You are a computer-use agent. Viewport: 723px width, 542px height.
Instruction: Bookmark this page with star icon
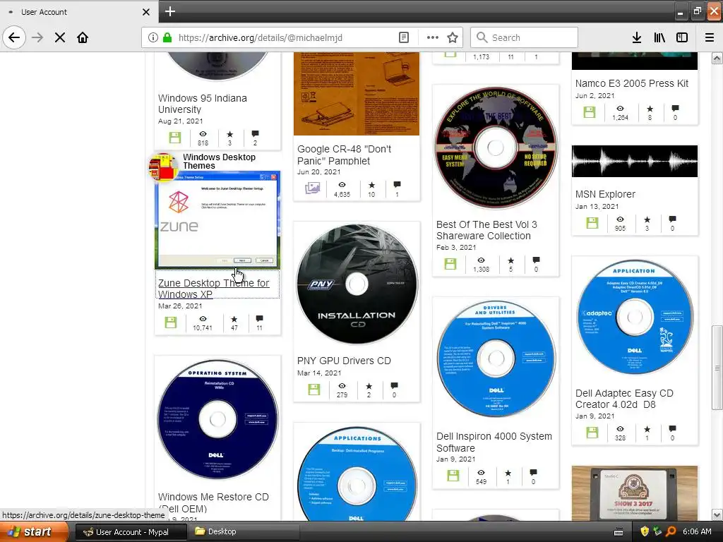point(453,37)
